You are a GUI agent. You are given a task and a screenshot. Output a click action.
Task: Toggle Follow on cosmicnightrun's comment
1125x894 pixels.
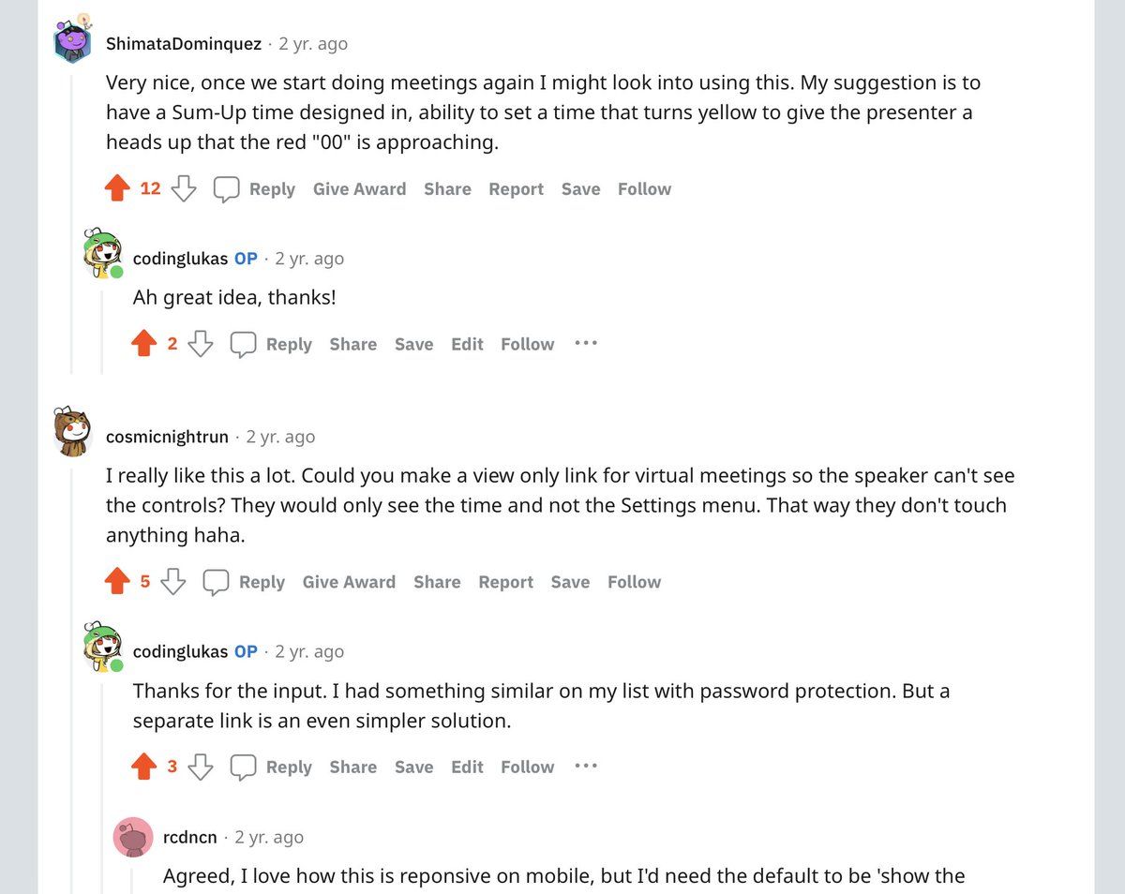tap(634, 582)
